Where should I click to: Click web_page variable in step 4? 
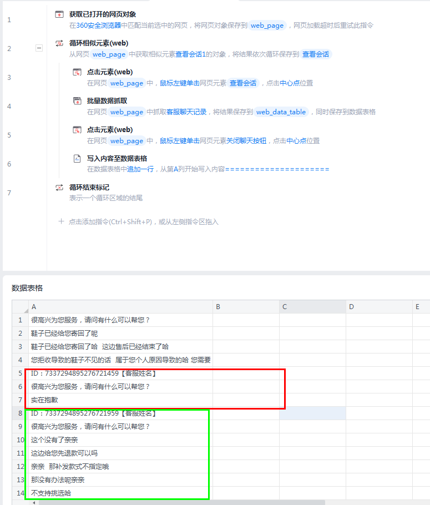[127, 112]
